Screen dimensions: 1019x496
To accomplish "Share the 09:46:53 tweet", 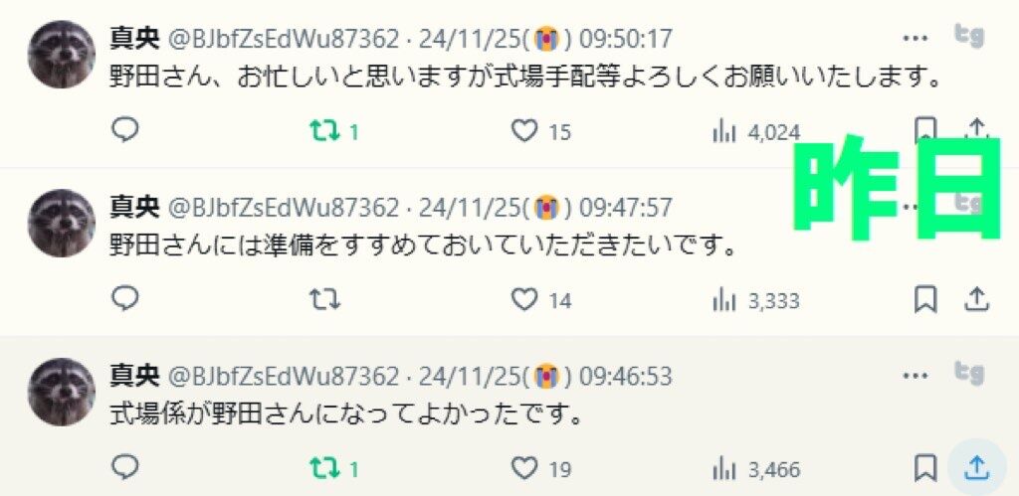I will click(x=976, y=467).
